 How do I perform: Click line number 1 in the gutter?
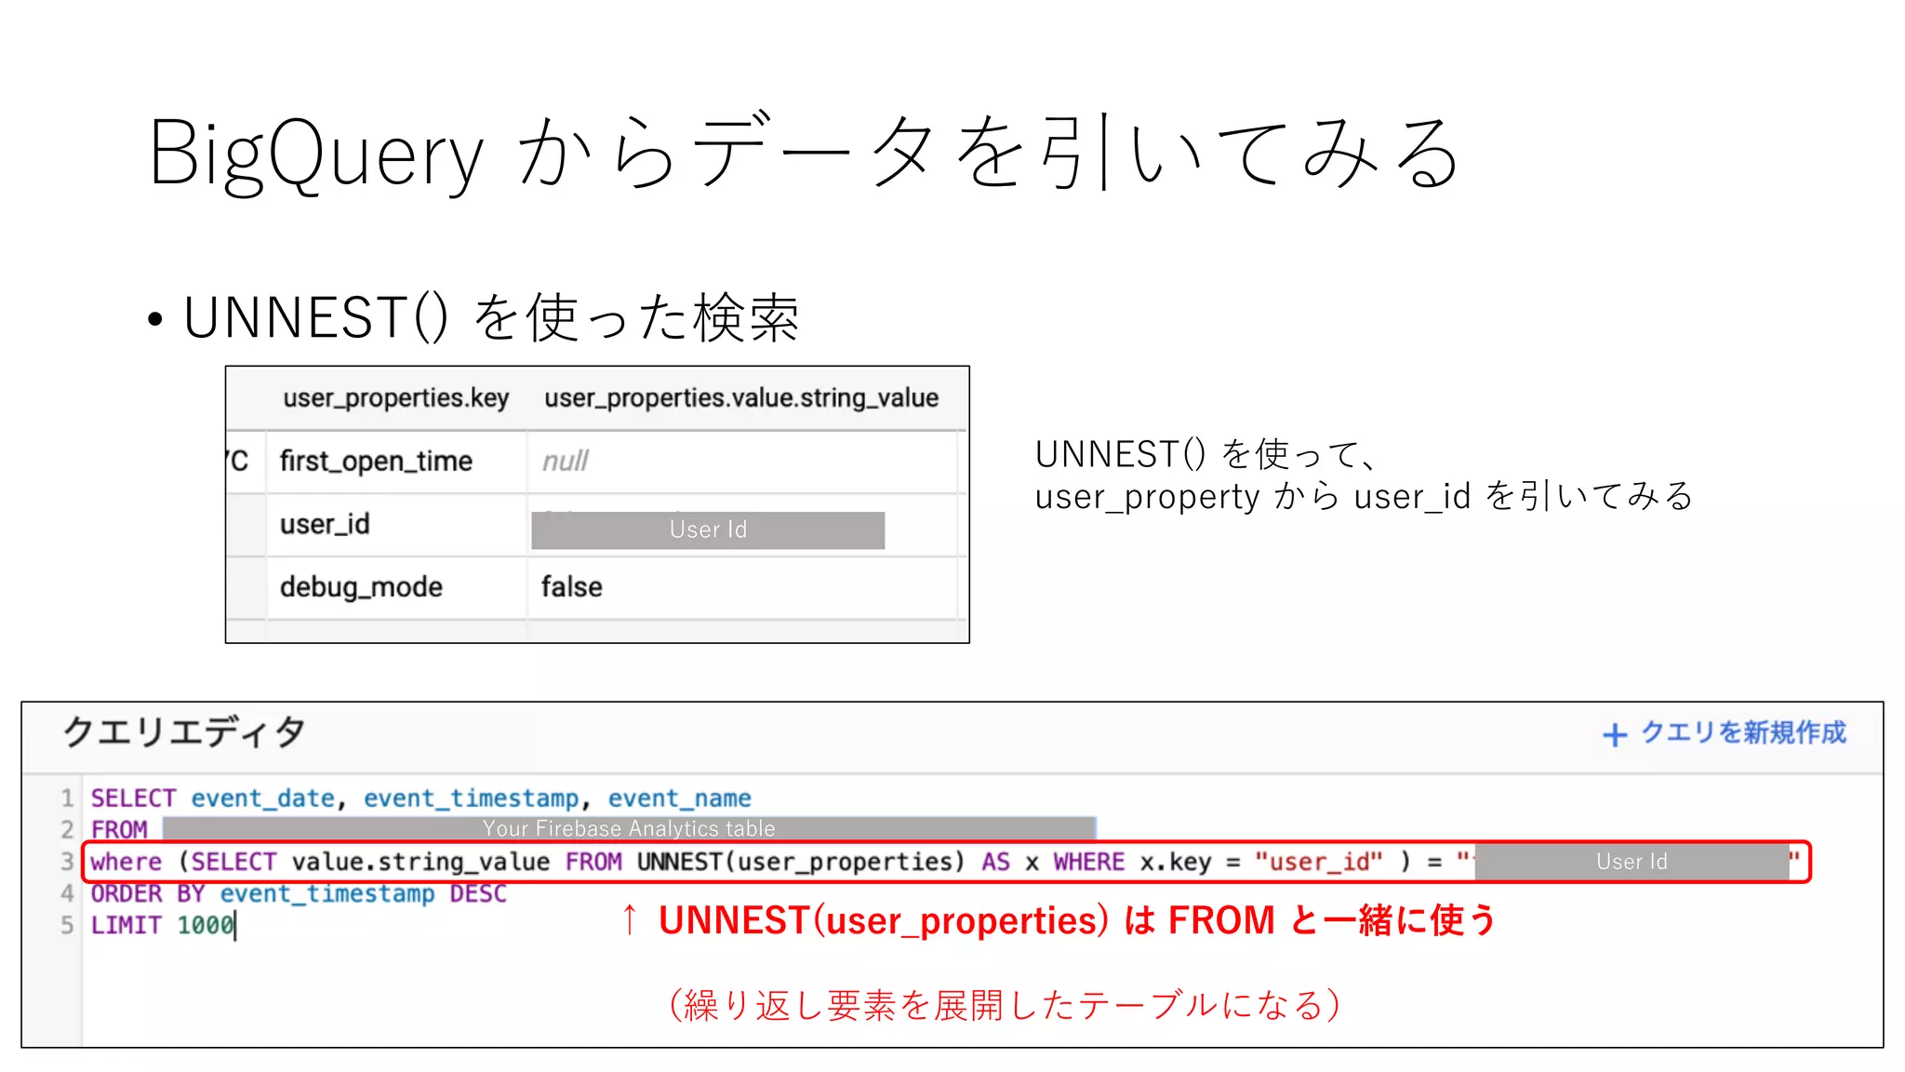click(x=67, y=798)
